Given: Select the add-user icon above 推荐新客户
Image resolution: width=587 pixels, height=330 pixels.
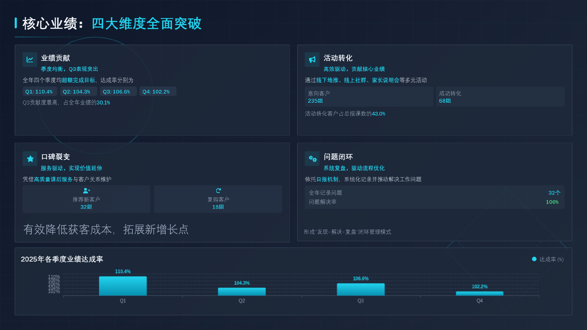Looking at the screenshot, I should tap(86, 191).
